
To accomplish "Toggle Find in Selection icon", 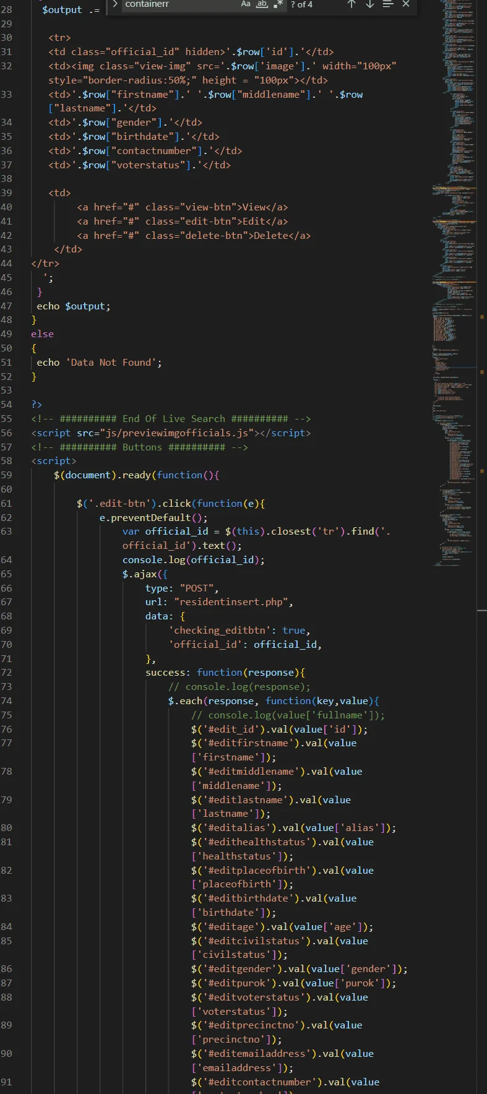I will pyautogui.click(x=387, y=4).
